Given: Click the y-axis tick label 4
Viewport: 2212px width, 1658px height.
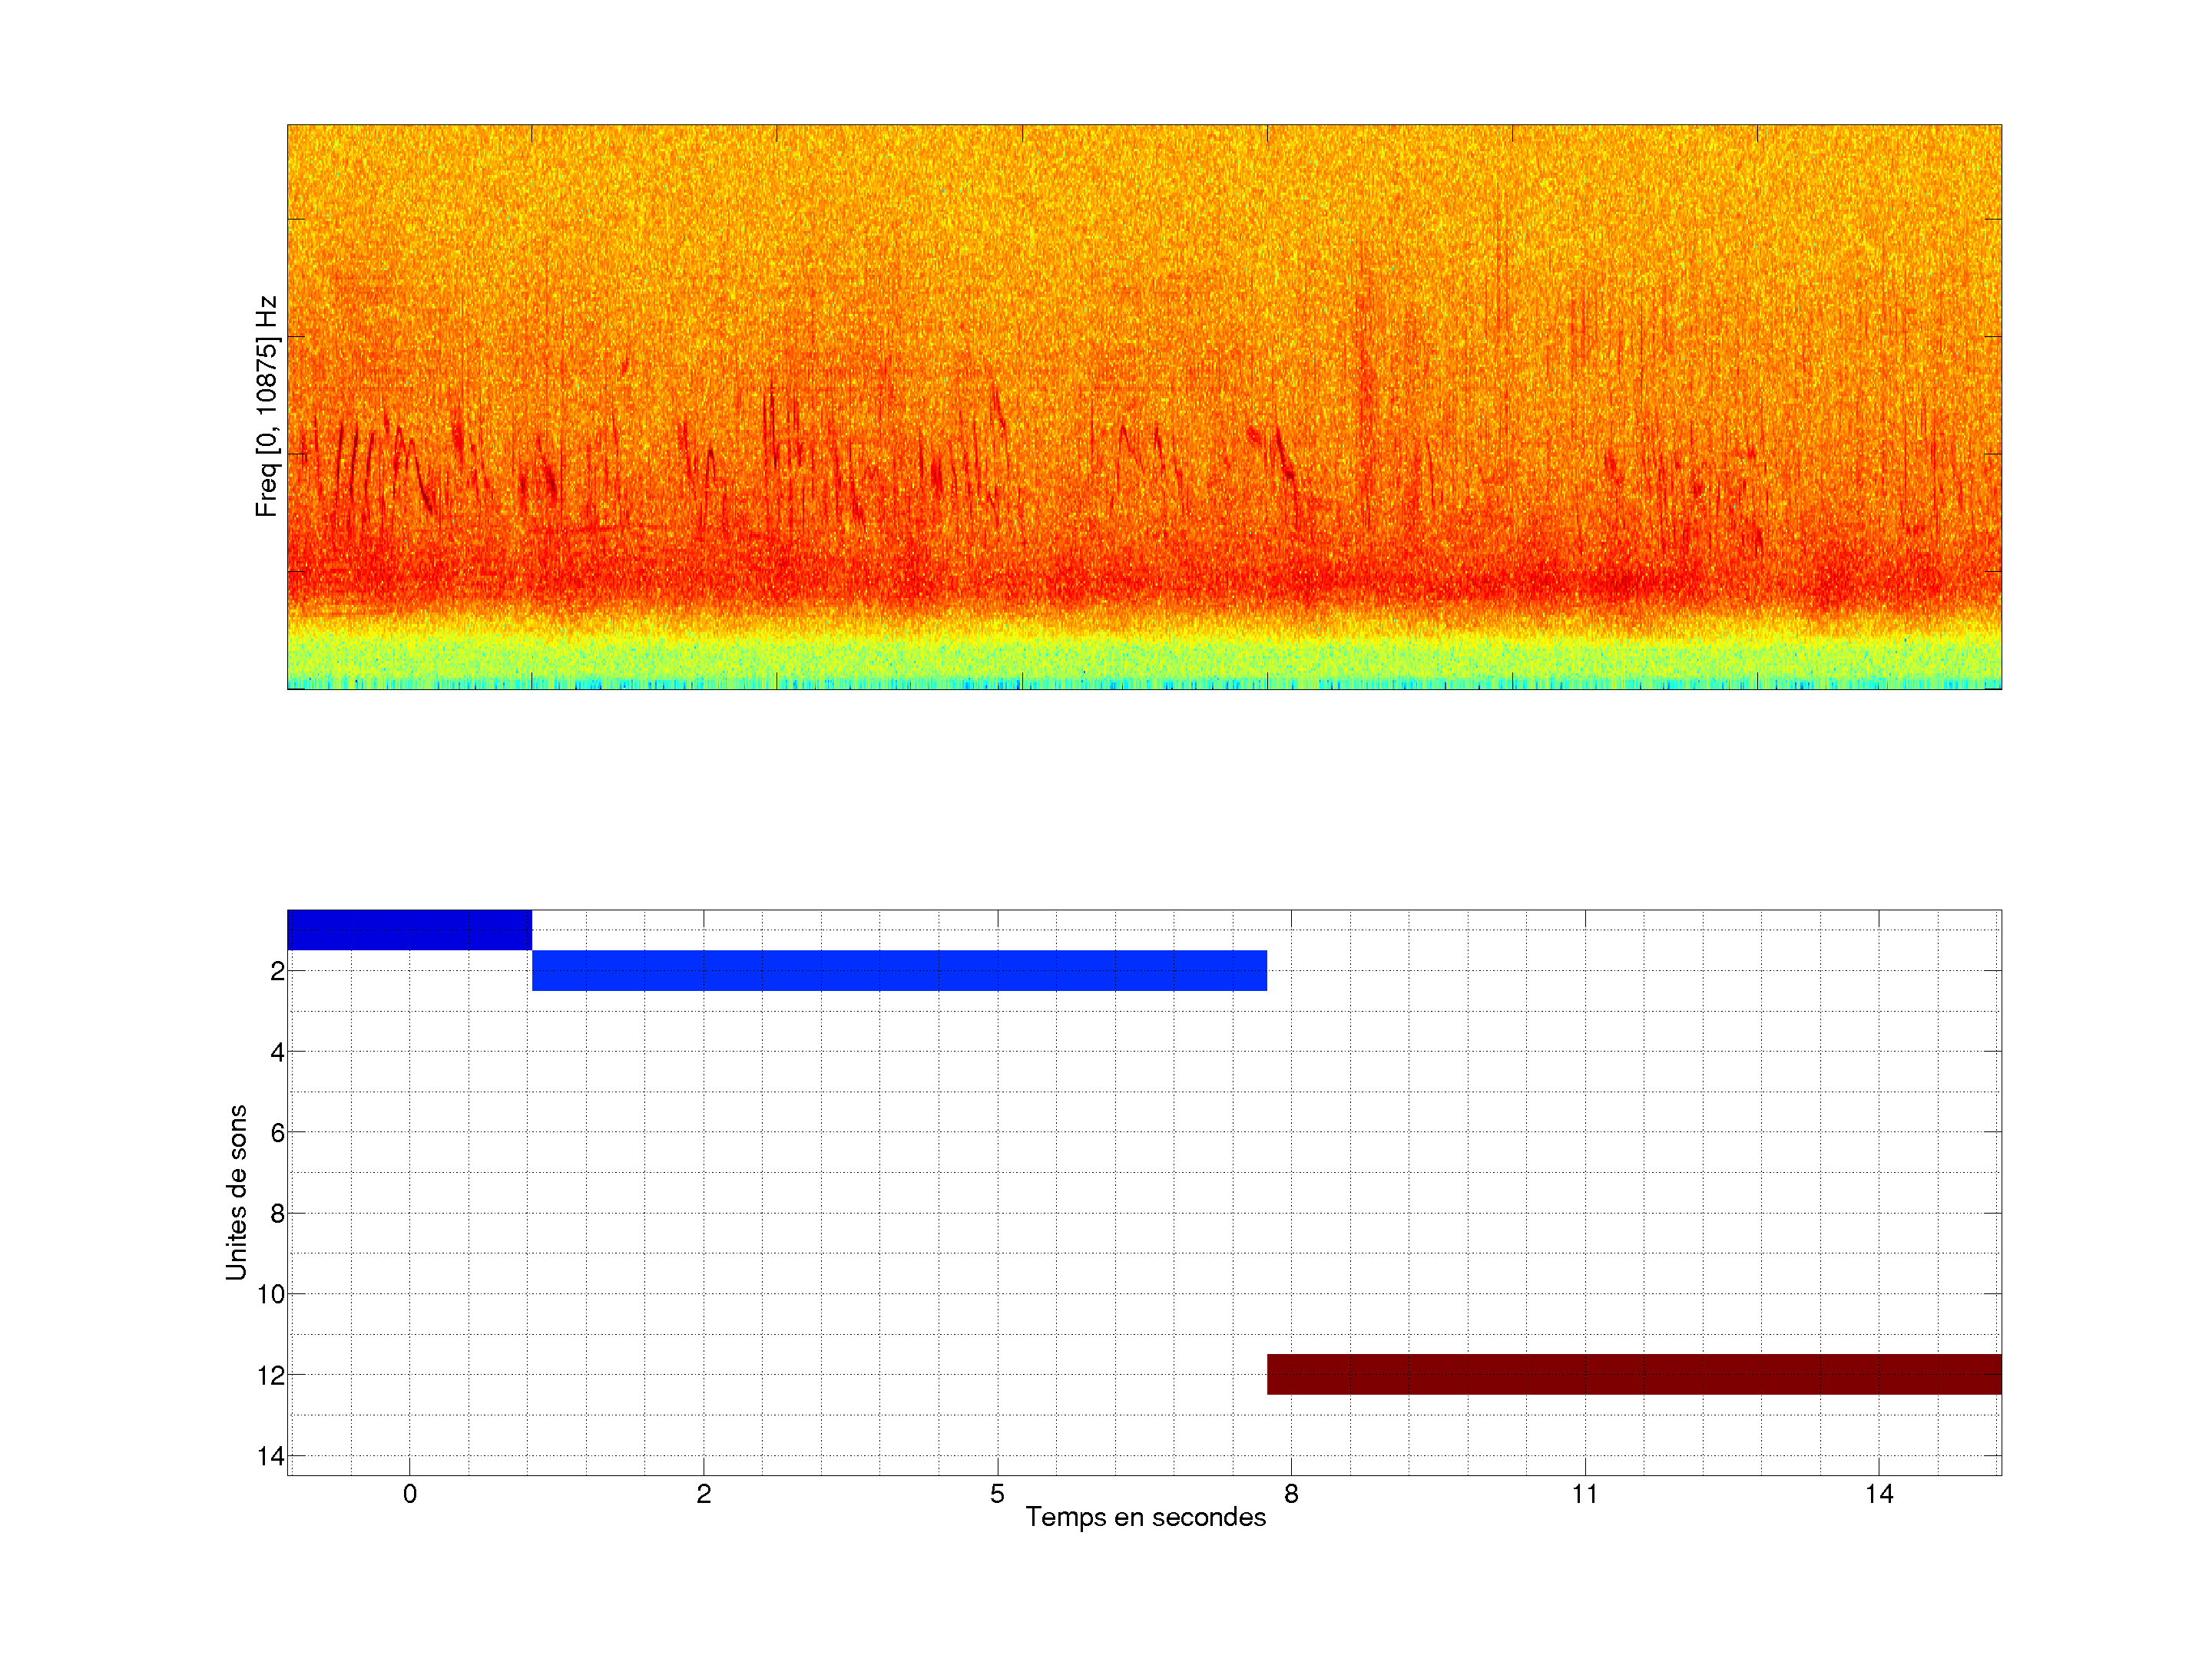Looking at the screenshot, I should 277,1052.
